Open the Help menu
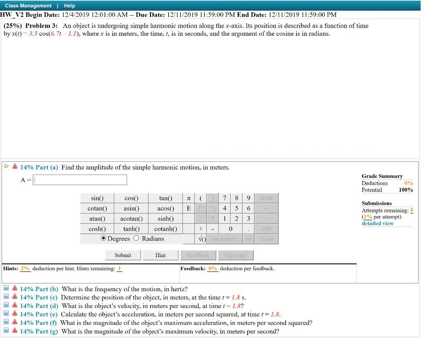 69,5
